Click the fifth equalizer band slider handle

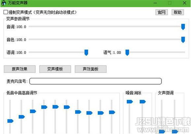coord(56,107)
